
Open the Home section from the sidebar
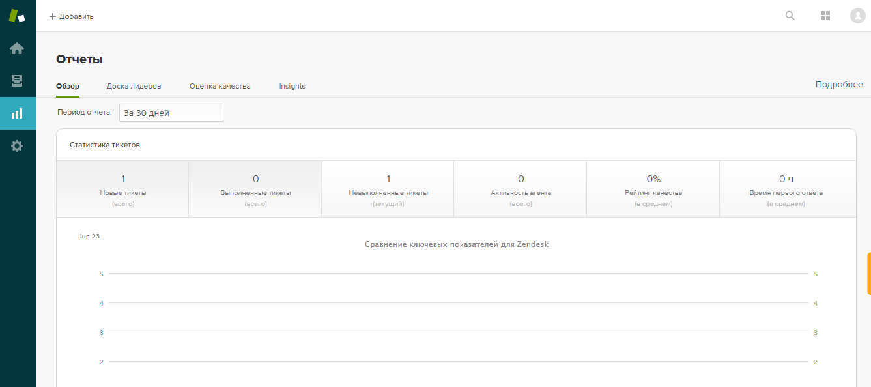point(18,48)
